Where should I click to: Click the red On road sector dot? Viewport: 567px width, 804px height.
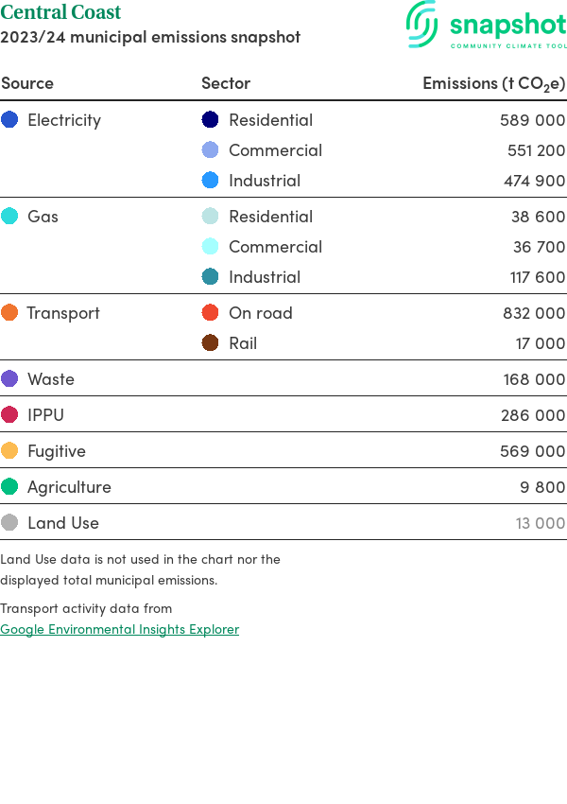pyautogui.click(x=210, y=312)
